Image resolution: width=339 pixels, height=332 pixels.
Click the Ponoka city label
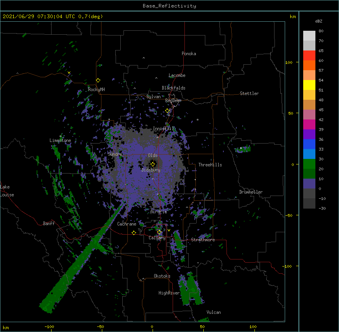[x=189, y=54]
